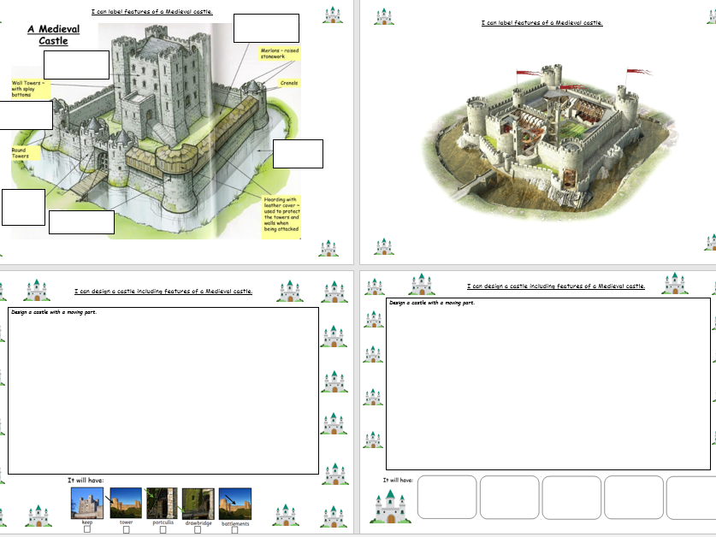Select the 'keep' caption text
The width and height of the screenshot is (716, 537).
87,522
